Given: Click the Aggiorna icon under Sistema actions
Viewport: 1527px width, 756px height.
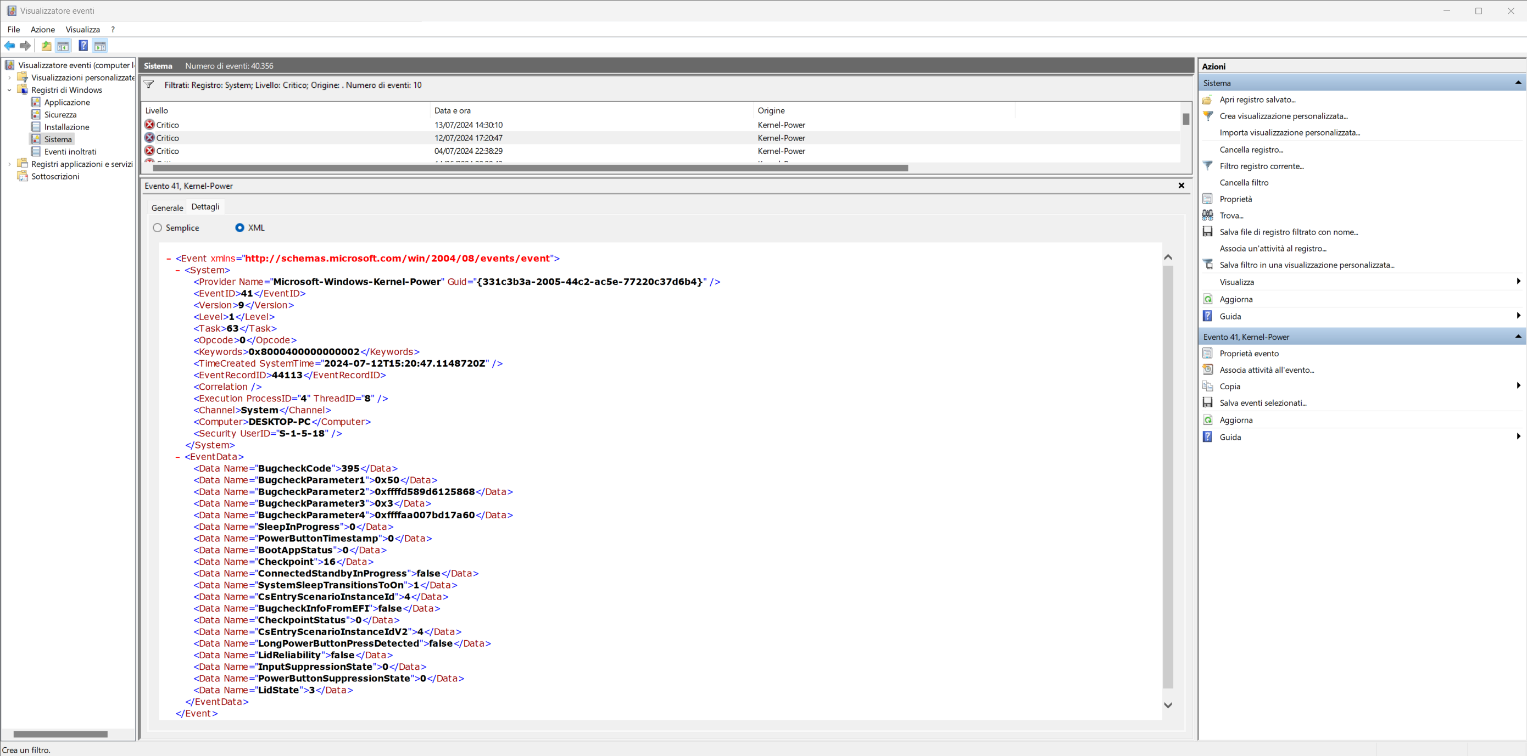Looking at the screenshot, I should [x=1207, y=299].
